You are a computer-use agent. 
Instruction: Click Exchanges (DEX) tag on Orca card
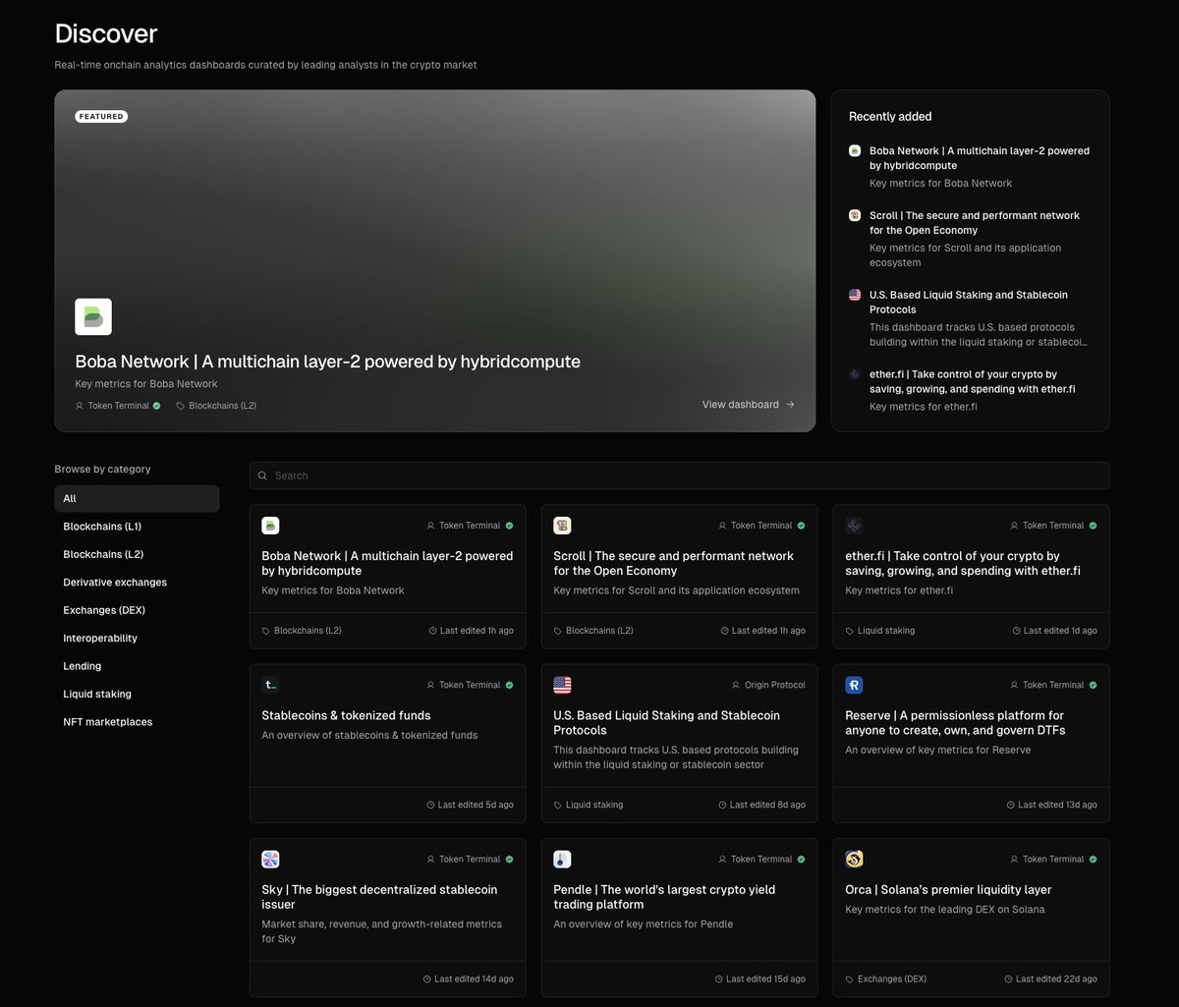coord(892,979)
